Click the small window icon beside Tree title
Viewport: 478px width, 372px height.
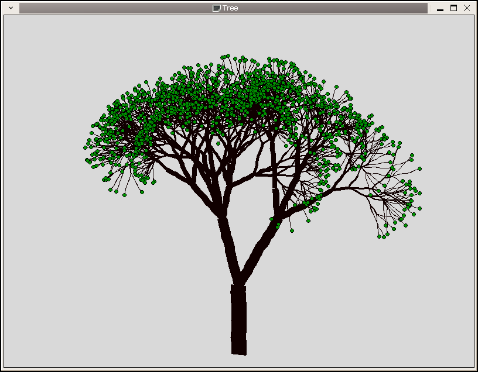[x=216, y=8]
